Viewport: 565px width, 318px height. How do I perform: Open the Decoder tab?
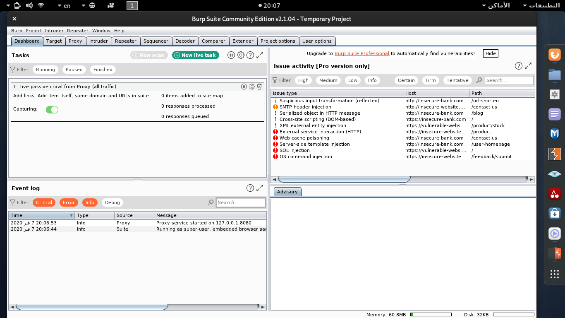(x=185, y=41)
